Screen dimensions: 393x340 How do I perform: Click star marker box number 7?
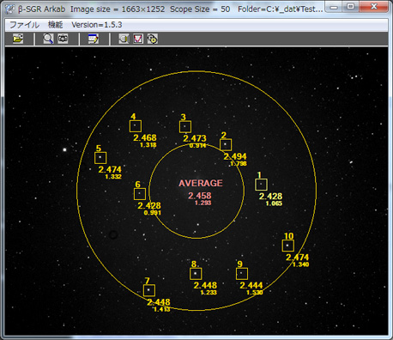149,290
